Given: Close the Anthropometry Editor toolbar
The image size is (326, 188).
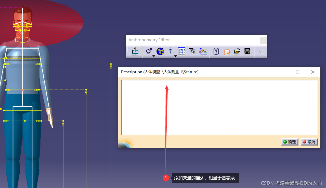Looking at the screenshot, I should click(x=264, y=40).
